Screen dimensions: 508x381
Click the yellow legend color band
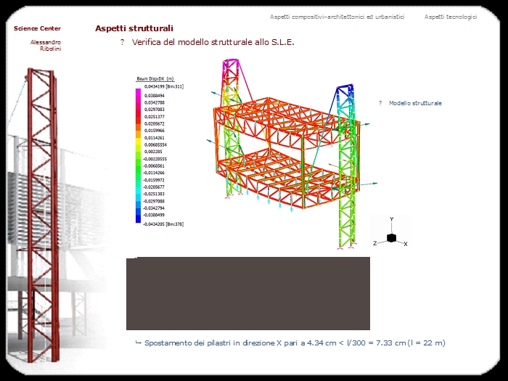coord(138,144)
